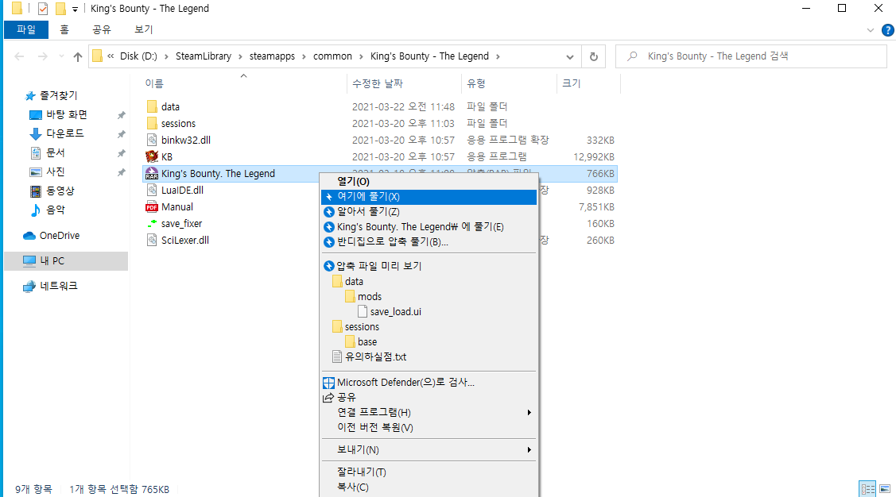Sort by 이름 column header
Image resolution: width=896 pixels, height=497 pixels.
tap(154, 84)
